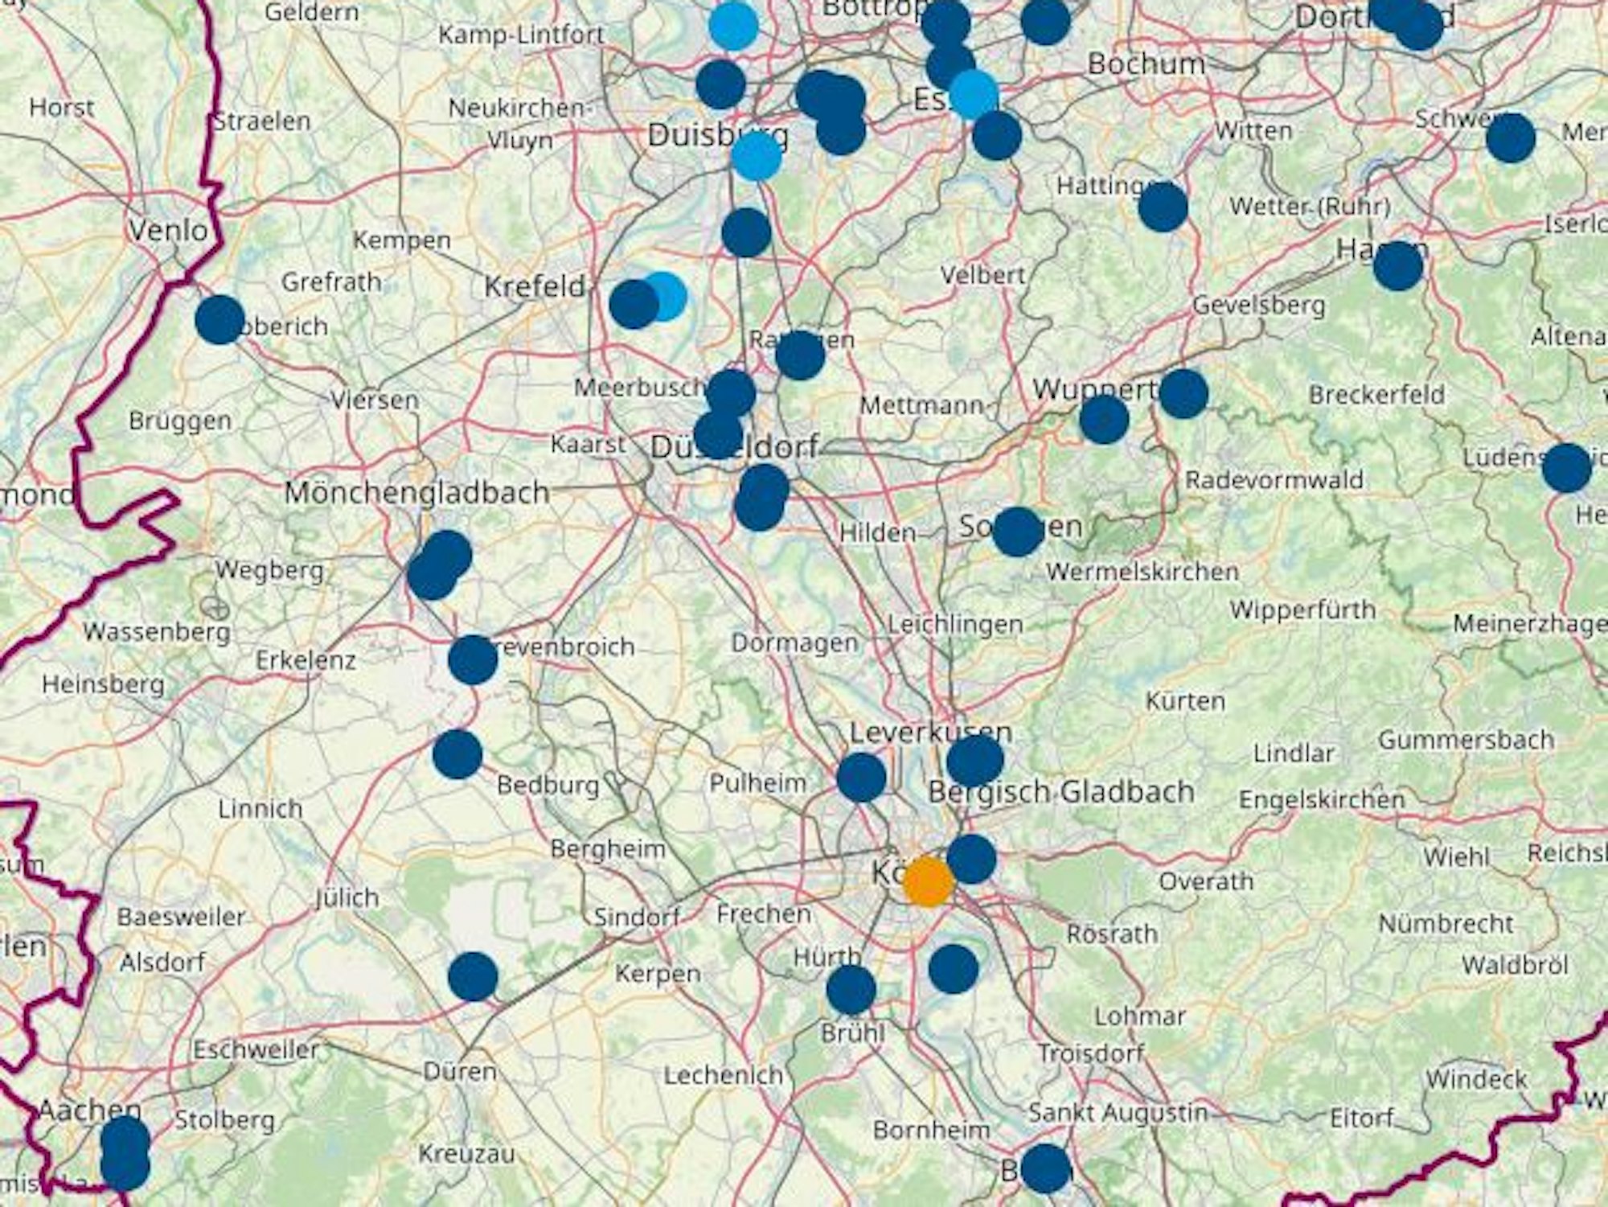This screenshot has height=1207, width=1608.
Task: Click the marker north of Düren
Action: coord(474,976)
